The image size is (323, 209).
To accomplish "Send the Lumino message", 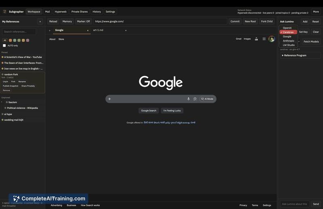I will [x=316, y=204].
